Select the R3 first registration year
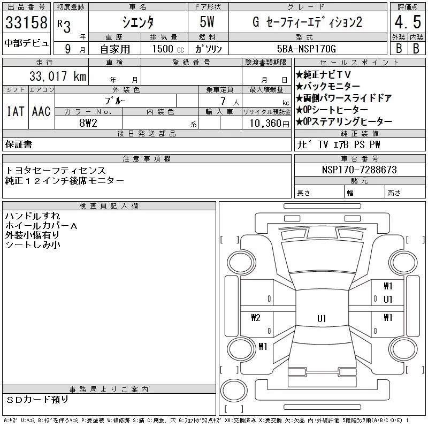Image resolution: width=428 pixels, height=428 pixels. pos(64,26)
